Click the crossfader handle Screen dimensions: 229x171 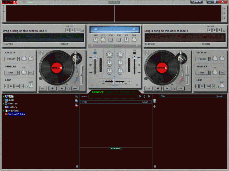point(114,81)
